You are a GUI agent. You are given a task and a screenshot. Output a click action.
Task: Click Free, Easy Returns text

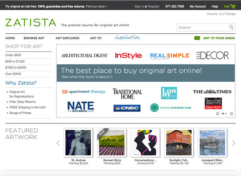[x=22, y=102]
